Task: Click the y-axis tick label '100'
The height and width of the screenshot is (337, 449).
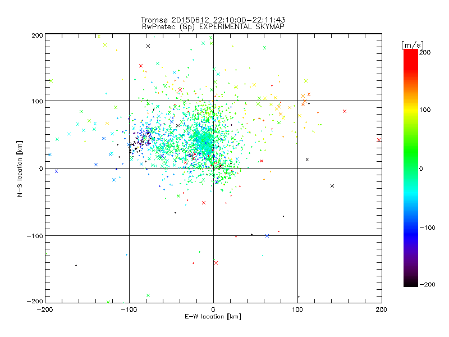Action: tap(37, 101)
